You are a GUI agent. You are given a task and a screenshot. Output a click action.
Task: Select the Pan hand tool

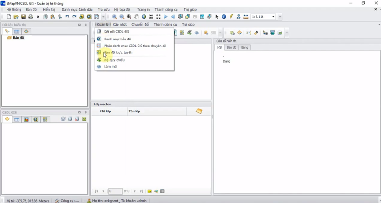137,17
